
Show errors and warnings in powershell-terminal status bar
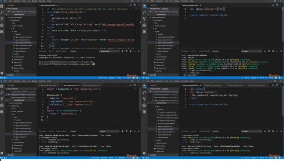[x=4, y=78]
